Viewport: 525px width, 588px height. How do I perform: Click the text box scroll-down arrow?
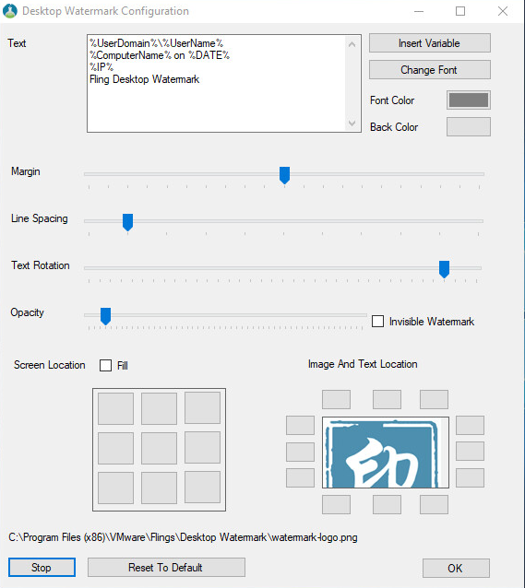[352, 123]
